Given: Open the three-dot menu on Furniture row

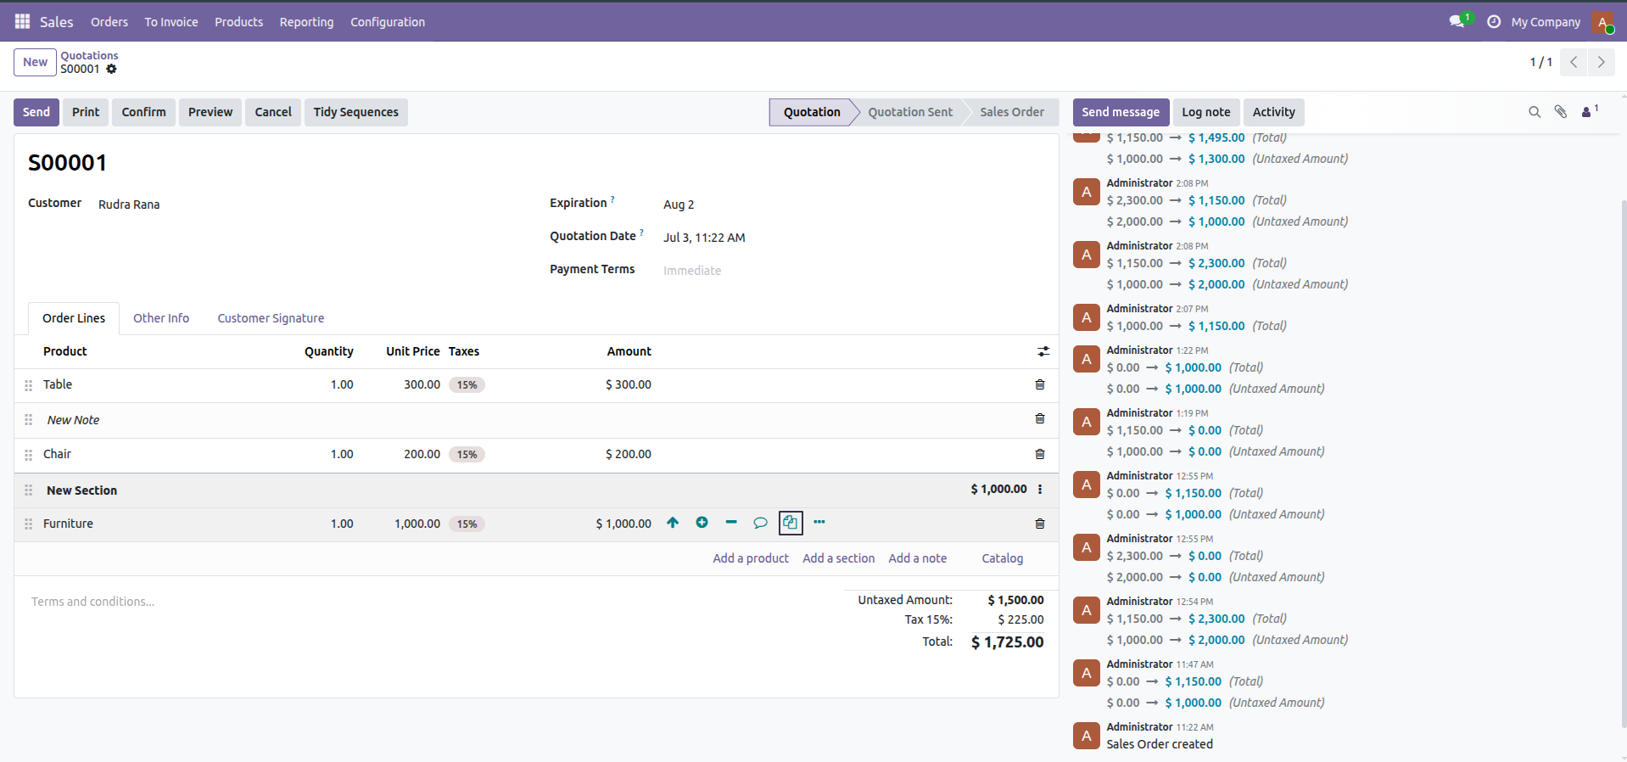Looking at the screenshot, I should coord(819,523).
